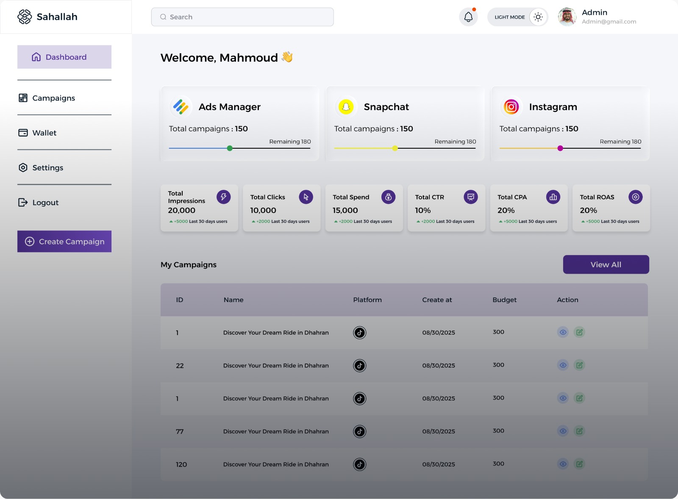Image resolution: width=678 pixels, height=499 pixels.
Task: Click the Ads Manager icon
Action: click(x=181, y=107)
